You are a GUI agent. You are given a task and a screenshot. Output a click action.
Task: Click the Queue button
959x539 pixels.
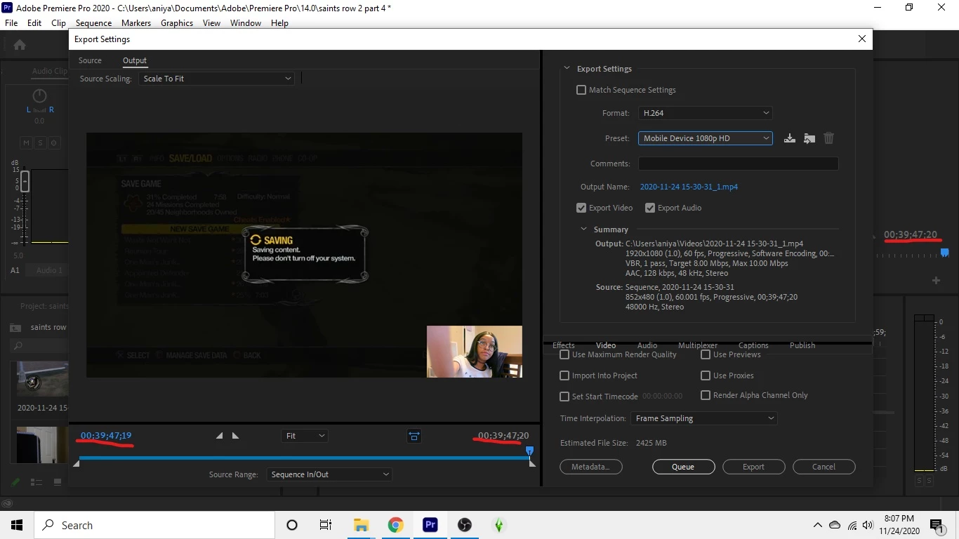click(x=683, y=467)
